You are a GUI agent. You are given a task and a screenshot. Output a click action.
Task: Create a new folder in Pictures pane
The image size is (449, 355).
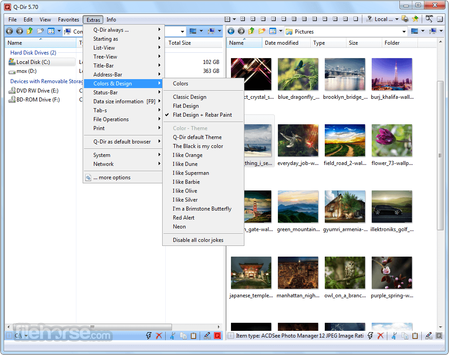pos(262,31)
